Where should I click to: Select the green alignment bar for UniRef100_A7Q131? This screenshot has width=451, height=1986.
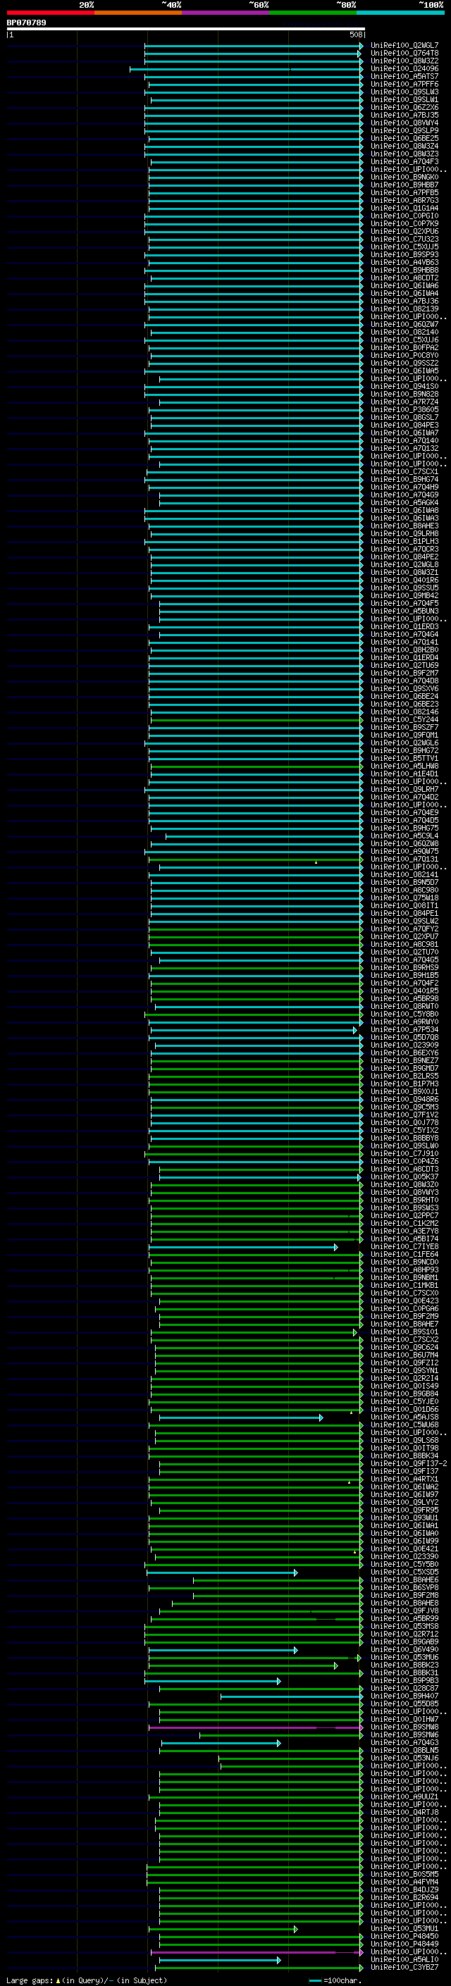tap(254, 859)
